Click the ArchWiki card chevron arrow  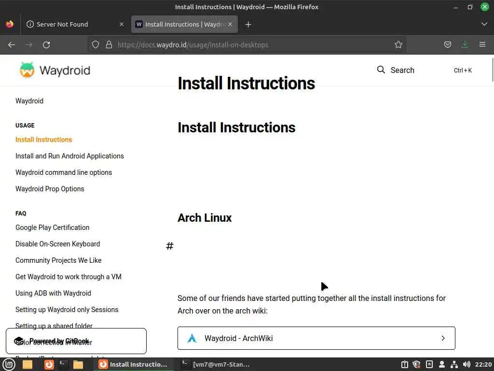pos(443,338)
